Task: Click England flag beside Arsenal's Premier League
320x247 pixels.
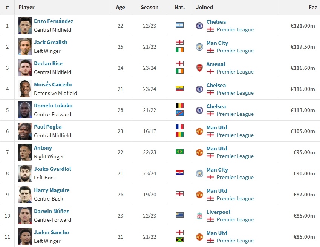Action: click(x=210, y=72)
